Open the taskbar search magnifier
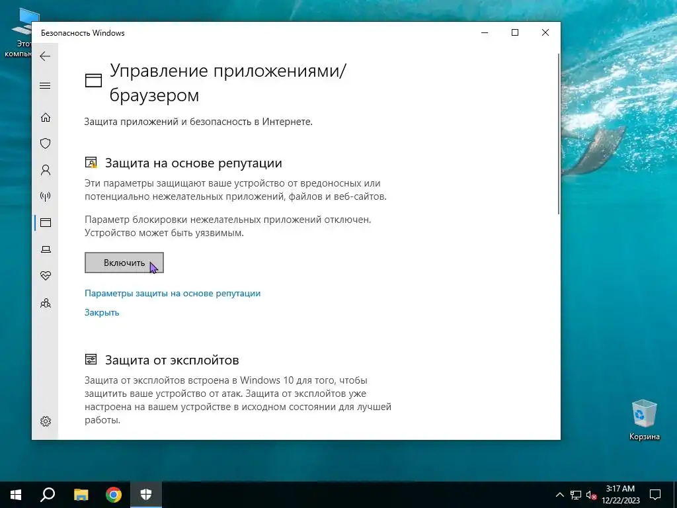677x508 pixels. click(x=48, y=495)
